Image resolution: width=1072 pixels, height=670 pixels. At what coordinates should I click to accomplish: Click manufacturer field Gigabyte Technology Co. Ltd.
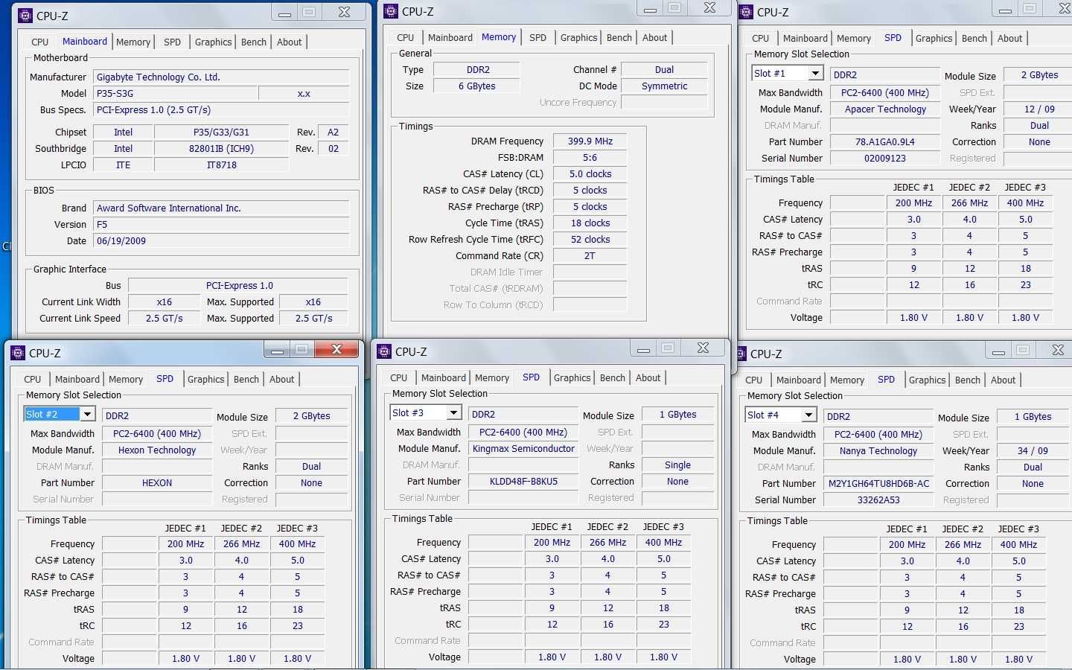pos(221,77)
